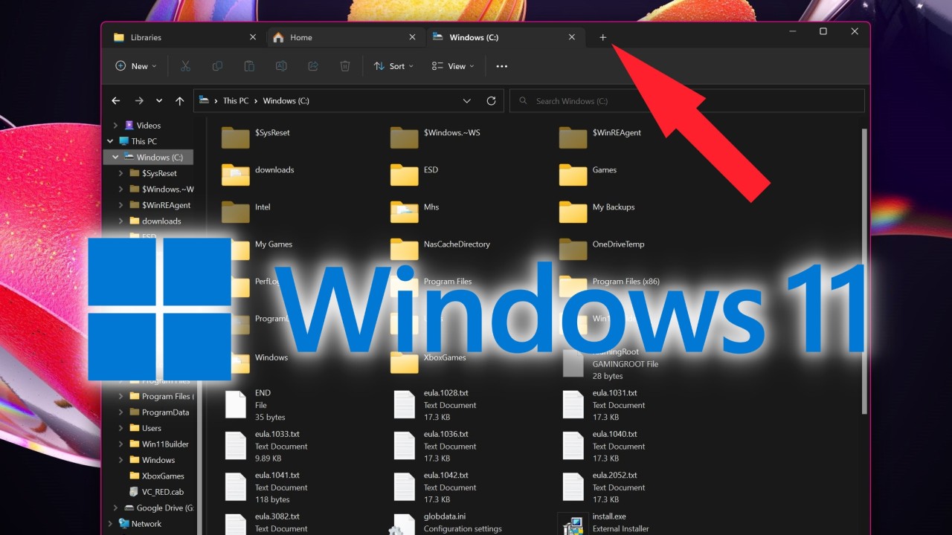Add a new tab with plus button
Viewport: 952px width, 535px height.
(603, 37)
